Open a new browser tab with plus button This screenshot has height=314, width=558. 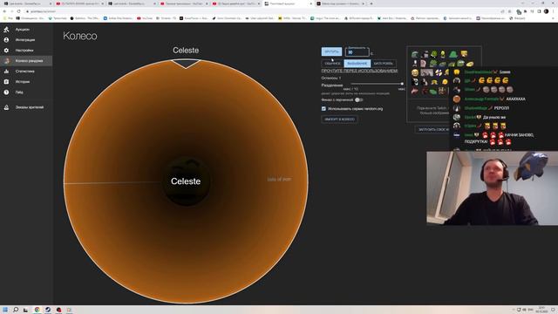pos(371,3)
